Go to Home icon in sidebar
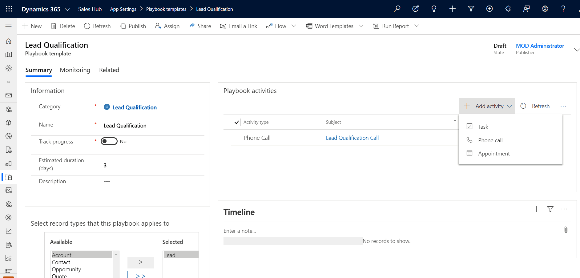580x278 pixels. (x=9, y=41)
